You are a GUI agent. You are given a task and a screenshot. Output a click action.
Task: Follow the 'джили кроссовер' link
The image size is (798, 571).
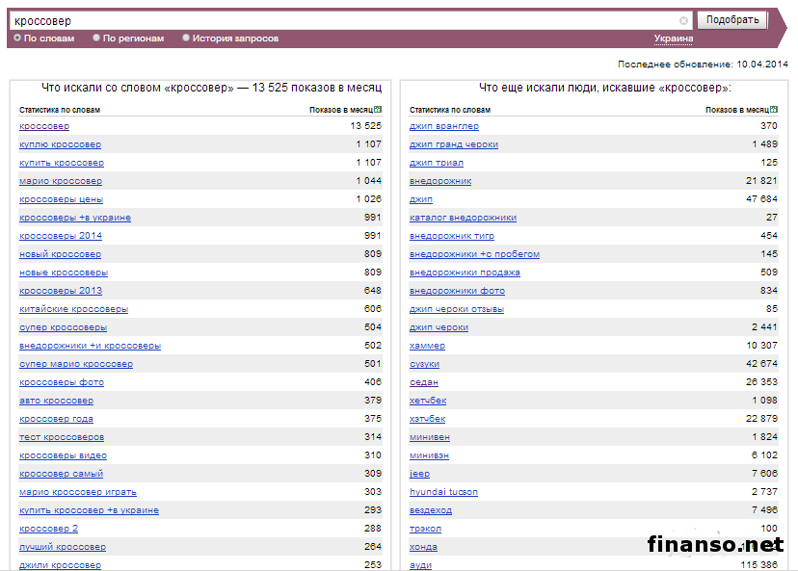[60, 565]
